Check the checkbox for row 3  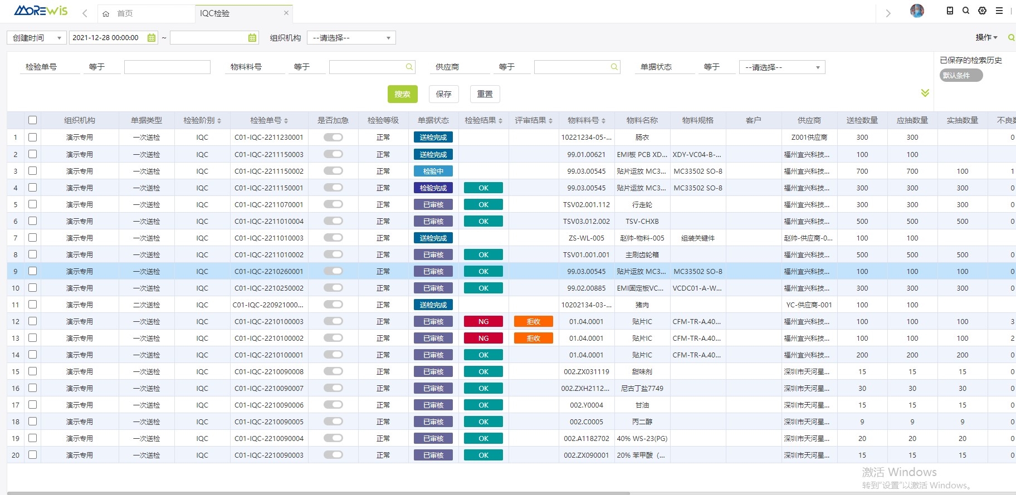(33, 171)
